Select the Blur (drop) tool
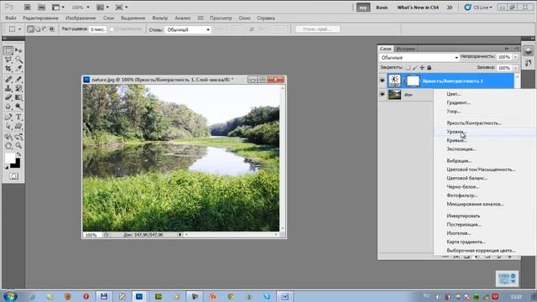This screenshot has height=302, width=537. click(x=8, y=107)
